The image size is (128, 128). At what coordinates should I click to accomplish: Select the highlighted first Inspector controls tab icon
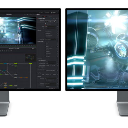[x=45, y=24]
